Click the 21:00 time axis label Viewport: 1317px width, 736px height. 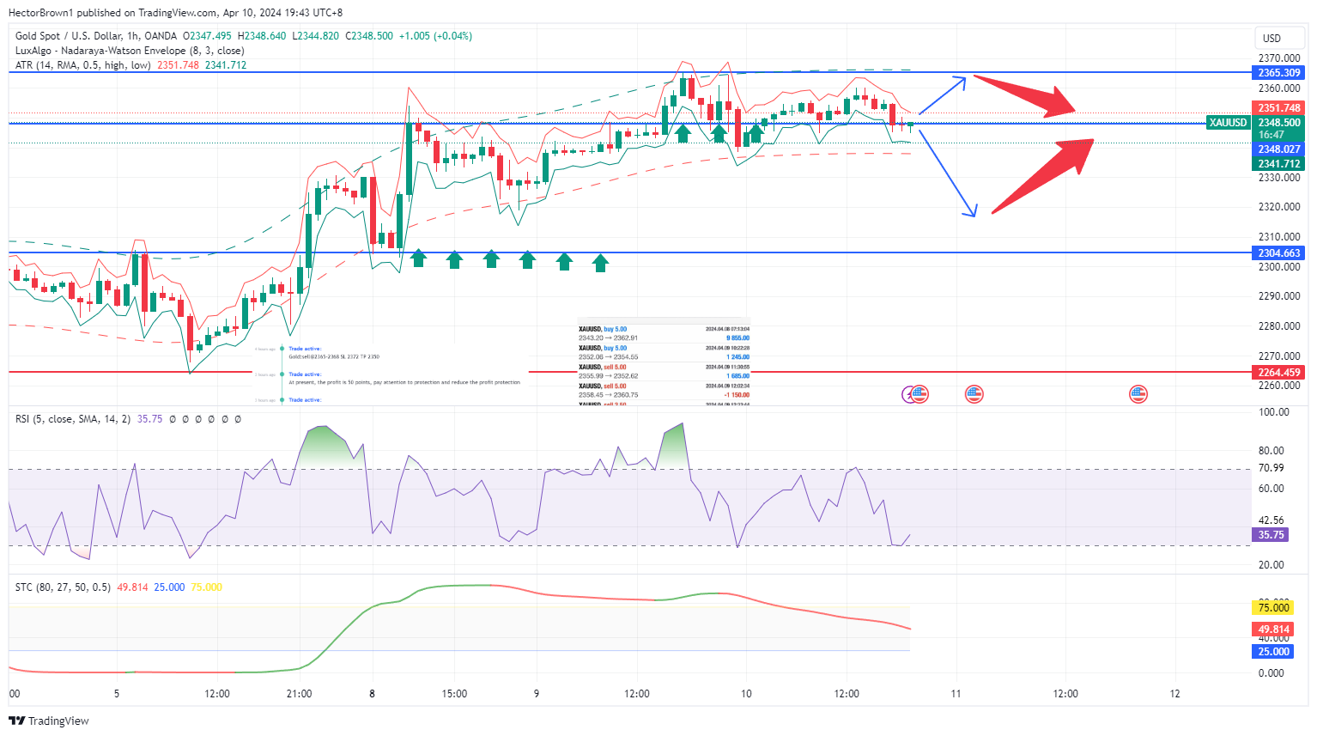tap(299, 694)
